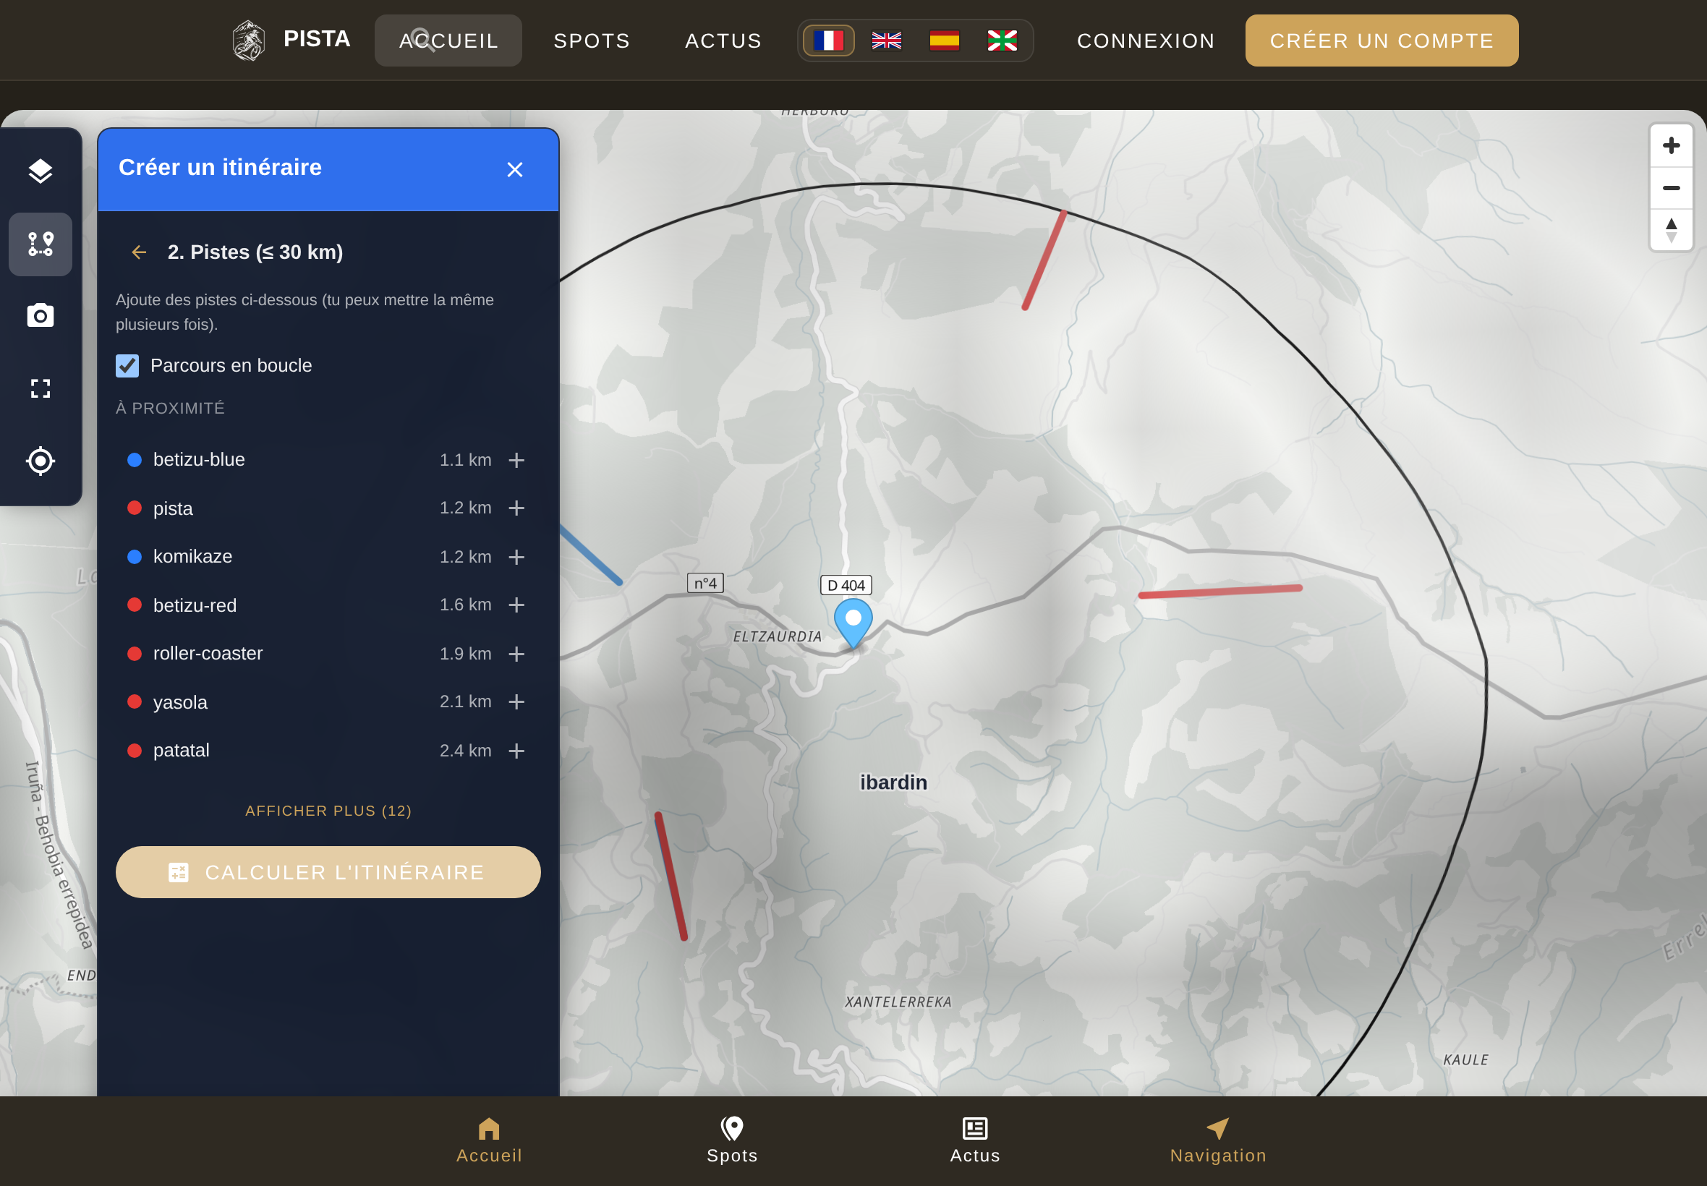The height and width of the screenshot is (1186, 1707).
Task: Click Créer un compte button
Action: click(x=1382, y=40)
